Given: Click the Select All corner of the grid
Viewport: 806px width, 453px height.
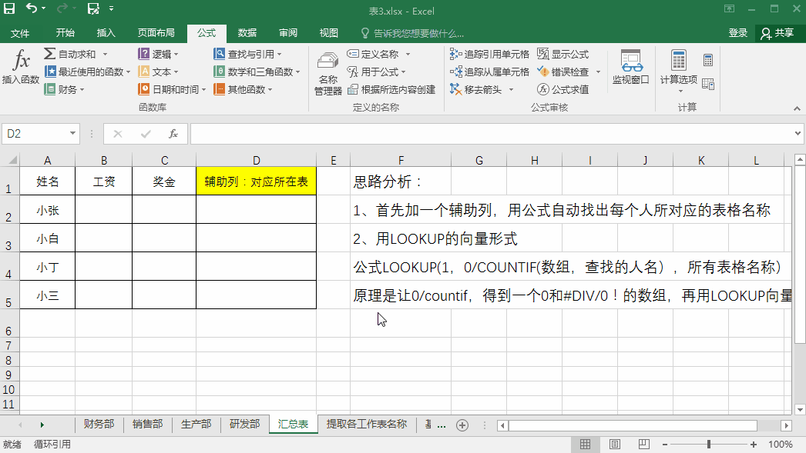Looking at the screenshot, I should [10, 160].
